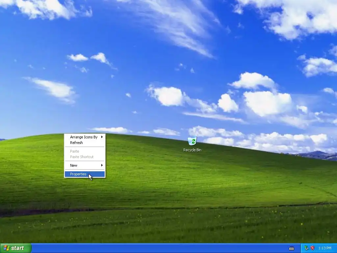Select Properties in the context menu
The width and height of the screenshot is (337, 253).
tap(85, 174)
